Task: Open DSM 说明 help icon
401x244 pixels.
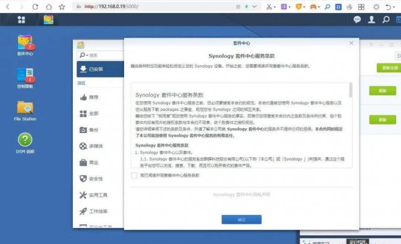Action: point(25,143)
